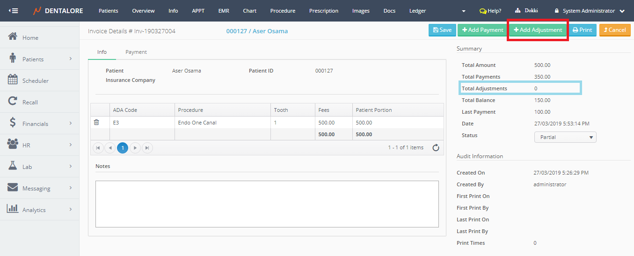Go to the next grid page arrow
634x256 pixels.
pyautogui.click(x=135, y=148)
